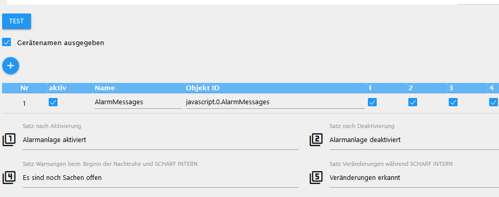Screen dimensions: 499x197
Task: Click the AlarmMessages name field
Action: pos(138,102)
